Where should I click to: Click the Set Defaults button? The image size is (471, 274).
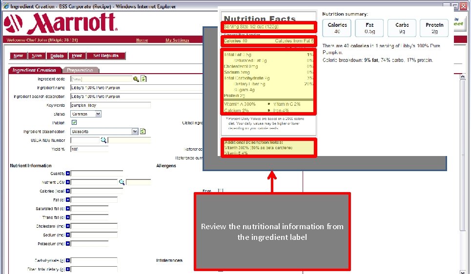click(x=106, y=56)
